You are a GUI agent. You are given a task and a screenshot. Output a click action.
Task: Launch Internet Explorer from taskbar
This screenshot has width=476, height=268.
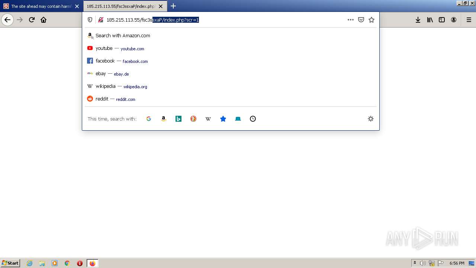(29, 263)
